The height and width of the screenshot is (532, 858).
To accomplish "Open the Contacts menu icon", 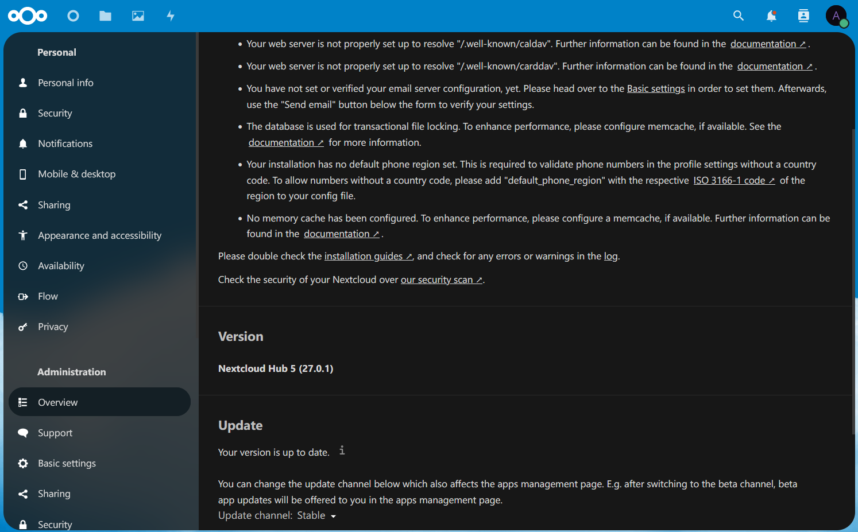I will (x=803, y=16).
